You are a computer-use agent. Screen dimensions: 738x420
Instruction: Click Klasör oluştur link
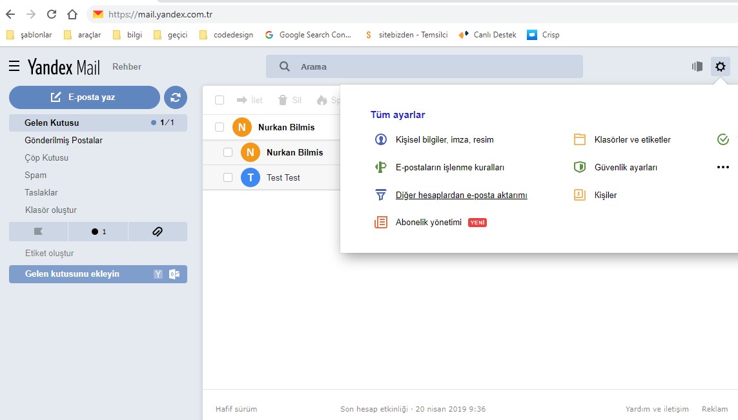point(51,210)
